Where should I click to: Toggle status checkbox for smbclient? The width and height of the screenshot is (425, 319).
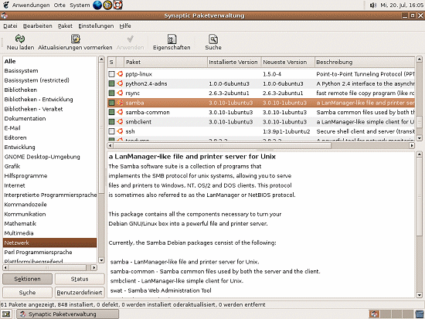point(111,122)
